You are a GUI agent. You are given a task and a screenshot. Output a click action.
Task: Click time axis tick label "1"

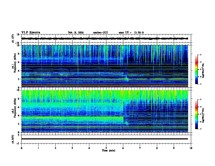coord(38,148)
